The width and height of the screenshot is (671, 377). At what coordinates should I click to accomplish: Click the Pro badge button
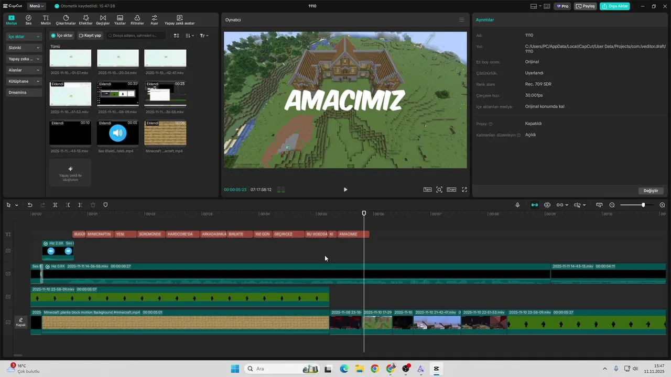pos(562,6)
